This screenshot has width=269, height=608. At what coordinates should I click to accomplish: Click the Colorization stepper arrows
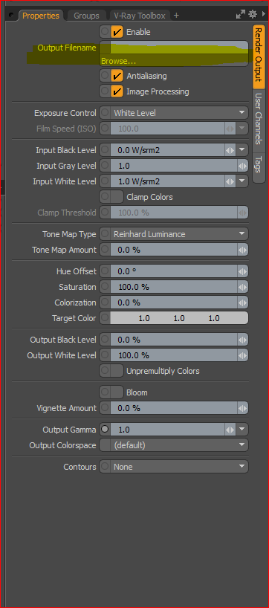[243, 303]
